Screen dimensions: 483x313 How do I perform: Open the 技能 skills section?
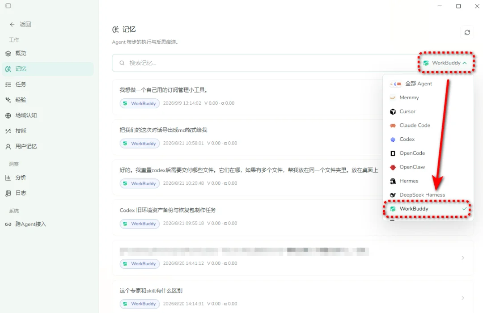click(48, 131)
